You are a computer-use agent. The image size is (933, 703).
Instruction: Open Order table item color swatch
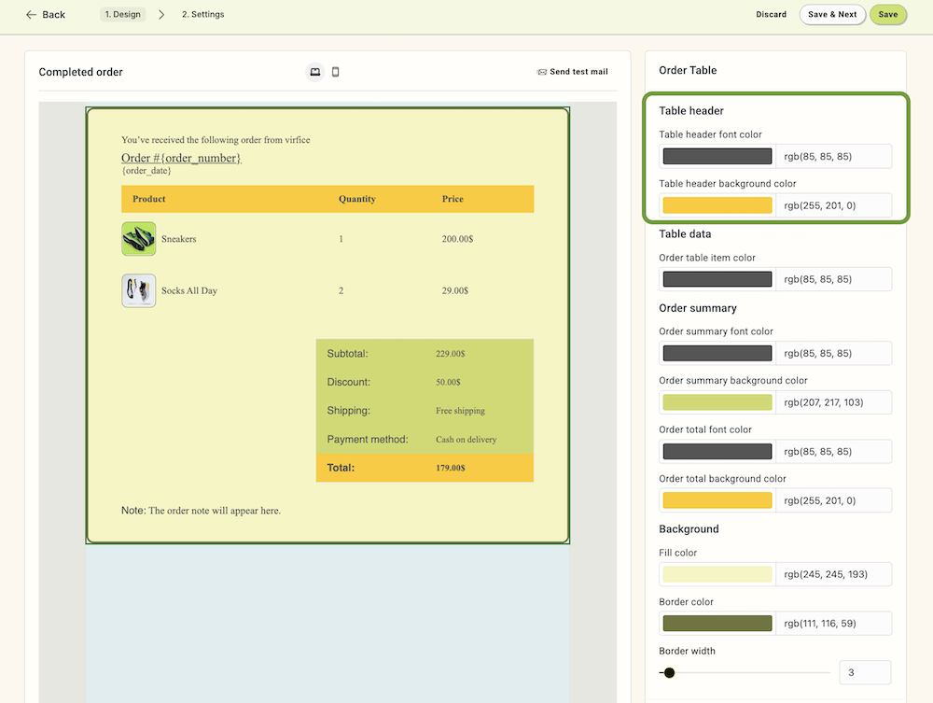click(717, 279)
